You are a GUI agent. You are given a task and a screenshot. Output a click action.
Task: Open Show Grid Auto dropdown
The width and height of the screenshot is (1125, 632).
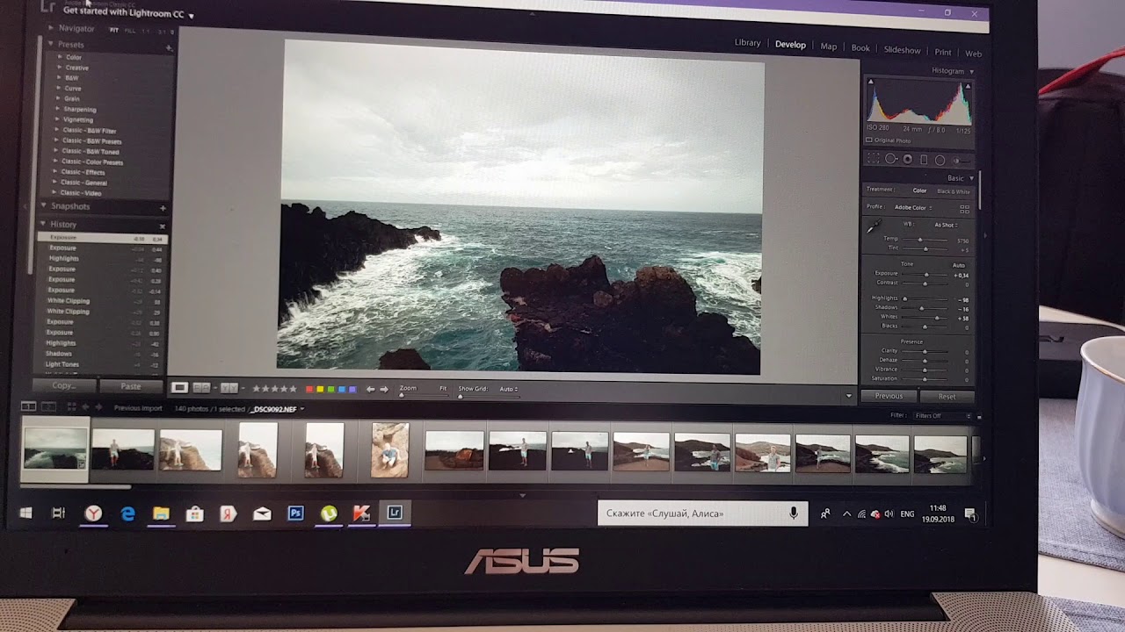[509, 389]
